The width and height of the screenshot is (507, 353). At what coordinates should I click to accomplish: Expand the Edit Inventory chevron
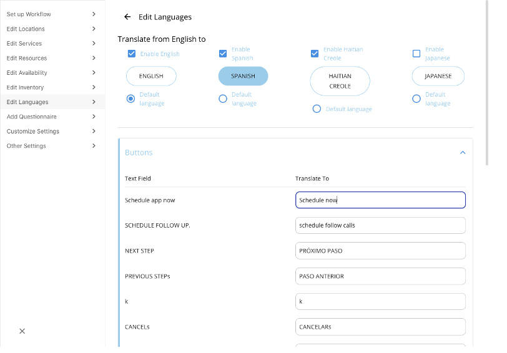point(94,87)
